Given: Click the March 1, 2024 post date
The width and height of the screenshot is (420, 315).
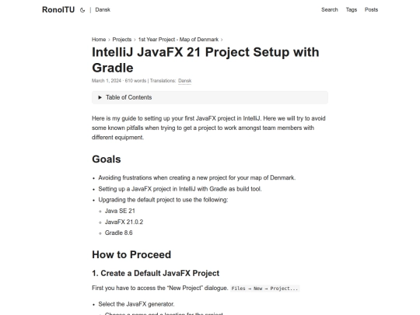Looking at the screenshot, I should coord(107,81).
